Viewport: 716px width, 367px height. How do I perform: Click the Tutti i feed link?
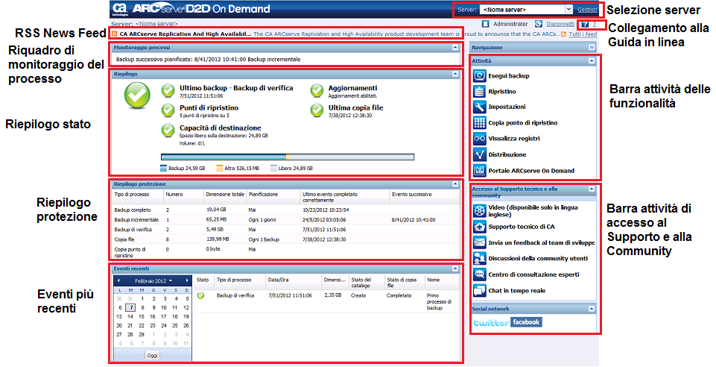point(582,34)
